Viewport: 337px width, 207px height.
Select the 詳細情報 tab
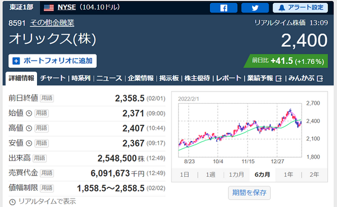(x=21, y=79)
